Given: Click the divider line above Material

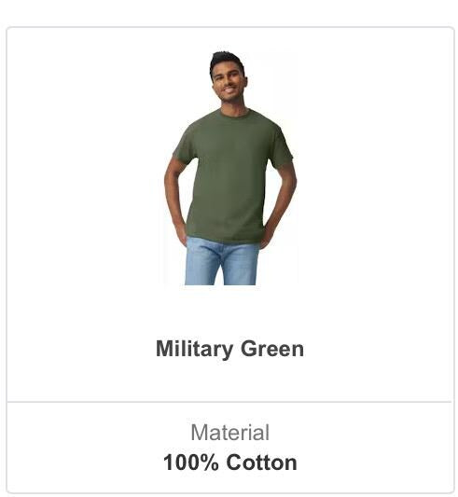Looking at the screenshot, I should tap(229, 402).
